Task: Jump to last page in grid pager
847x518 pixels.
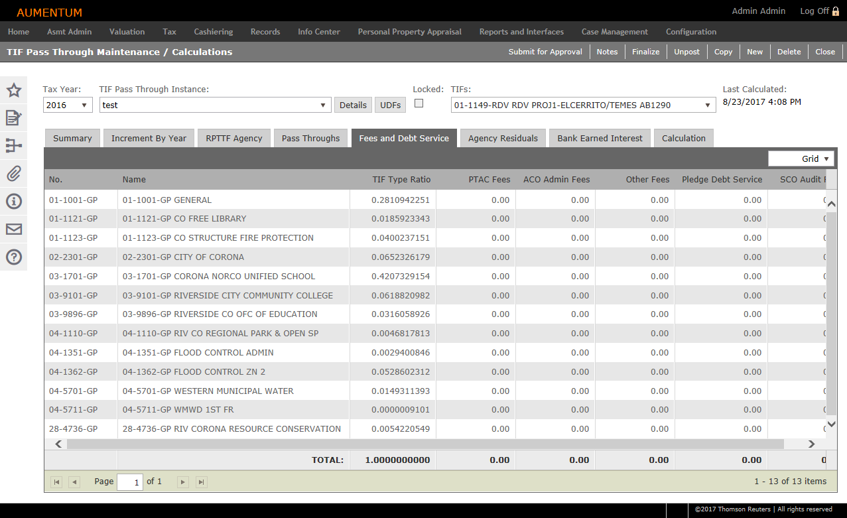Action: coord(201,482)
